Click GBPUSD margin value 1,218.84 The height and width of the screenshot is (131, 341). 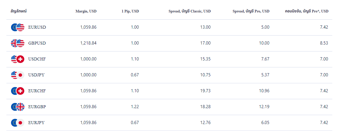[x=88, y=43]
